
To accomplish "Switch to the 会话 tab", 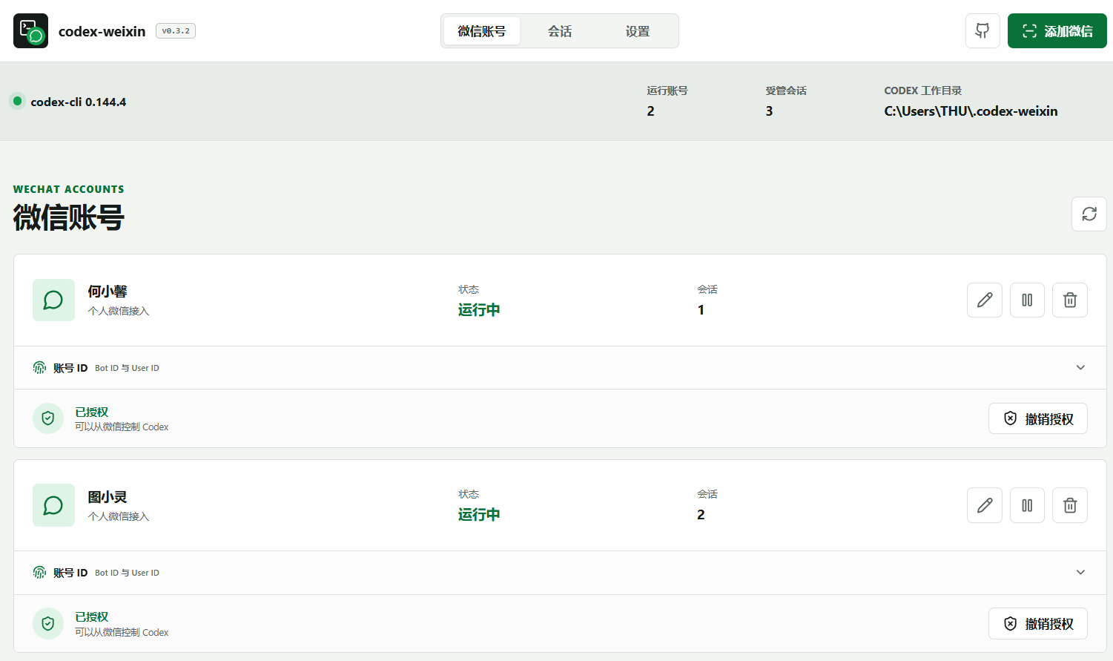I will 560,31.
